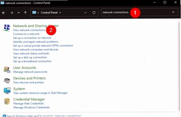Open Set up a dial-up connection
The height and width of the screenshot is (117, 181).
pyautogui.click(x=30, y=58)
